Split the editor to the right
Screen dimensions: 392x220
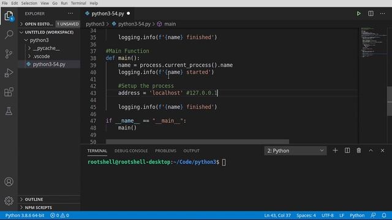[371, 13]
